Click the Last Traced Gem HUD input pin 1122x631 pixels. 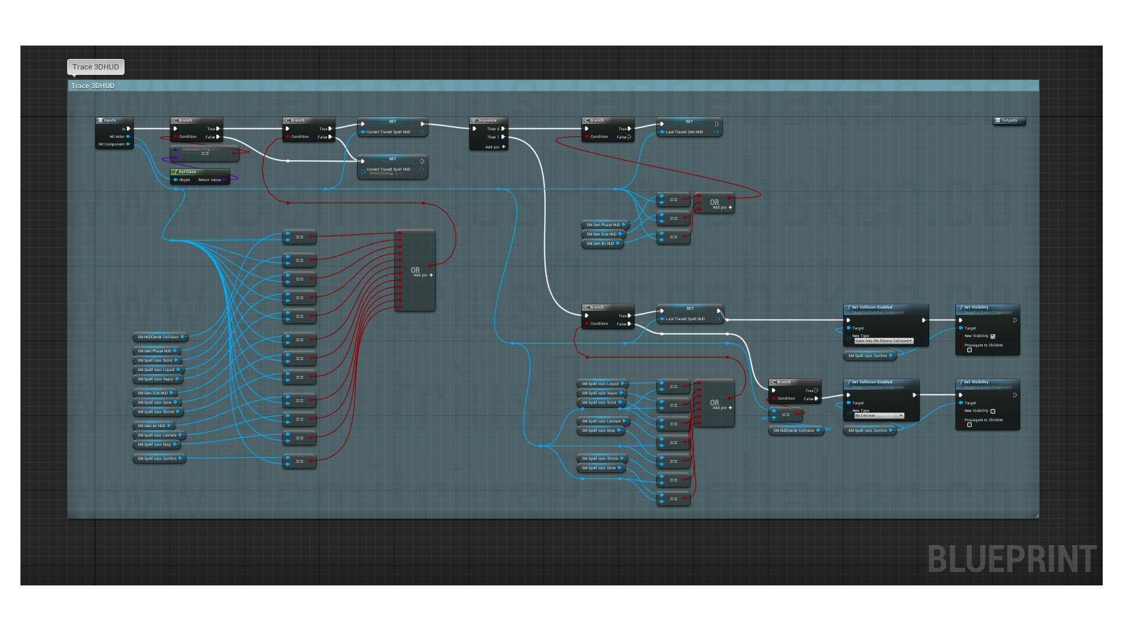662,132
